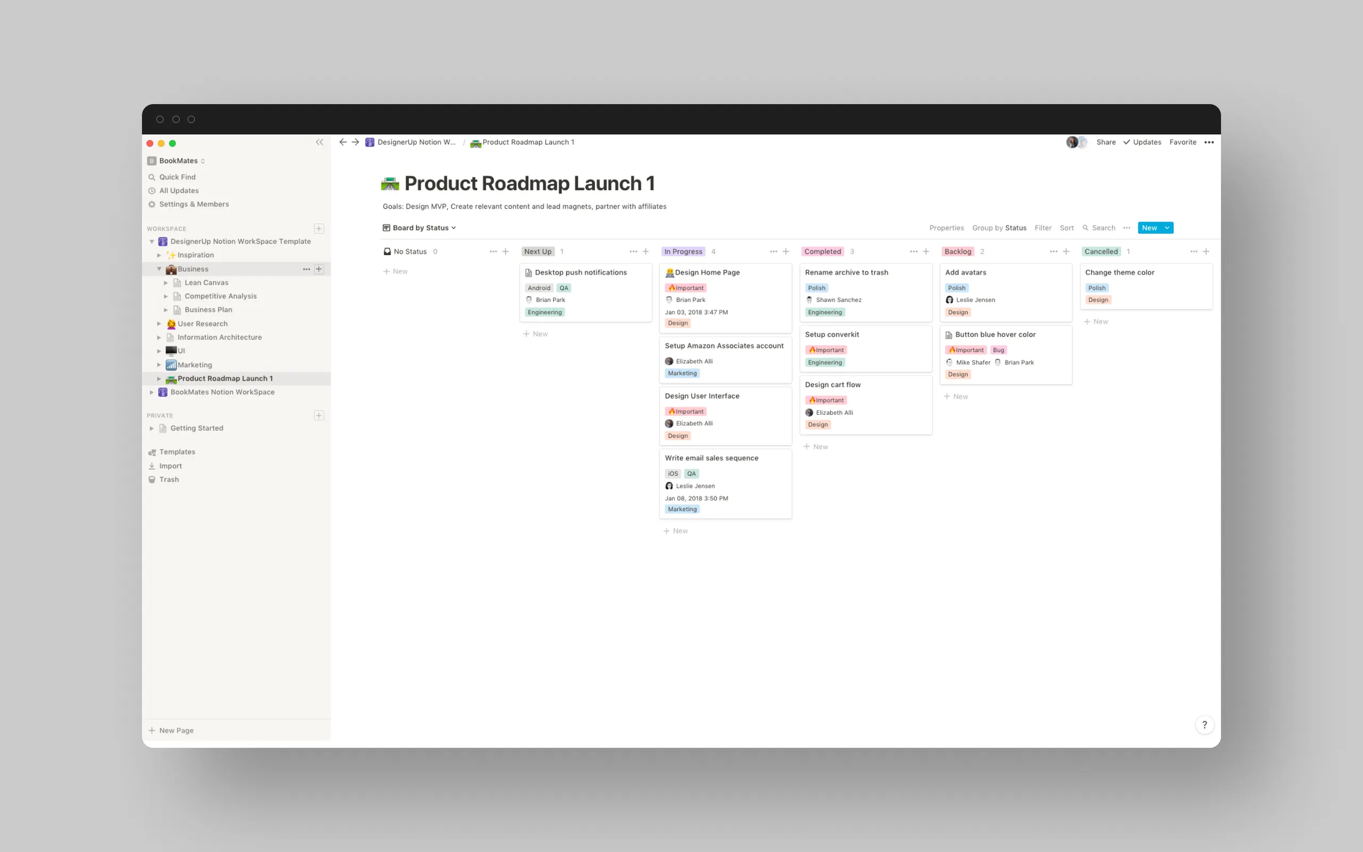Click the plus icon in the Next Up column
Viewport: 1363px width, 852px height.
[x=645, y=251]
